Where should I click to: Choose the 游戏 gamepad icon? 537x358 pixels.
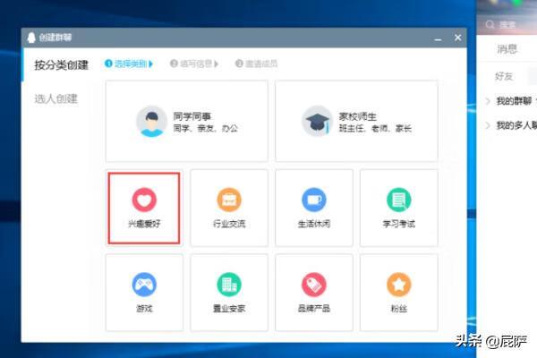click(144, 285)
